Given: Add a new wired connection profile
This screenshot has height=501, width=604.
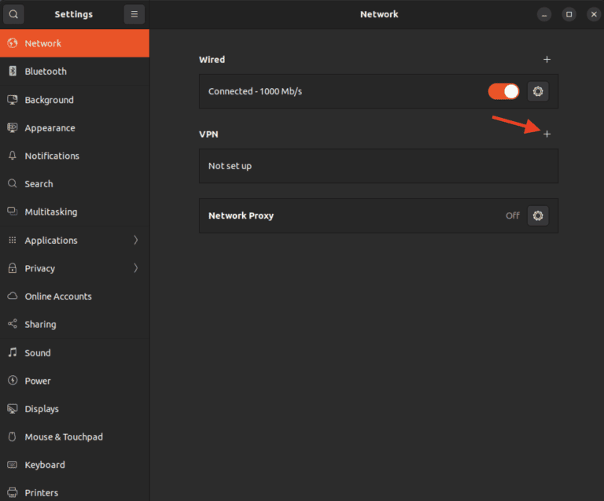Looking at the screenshot, I should [x=547, y=60].
